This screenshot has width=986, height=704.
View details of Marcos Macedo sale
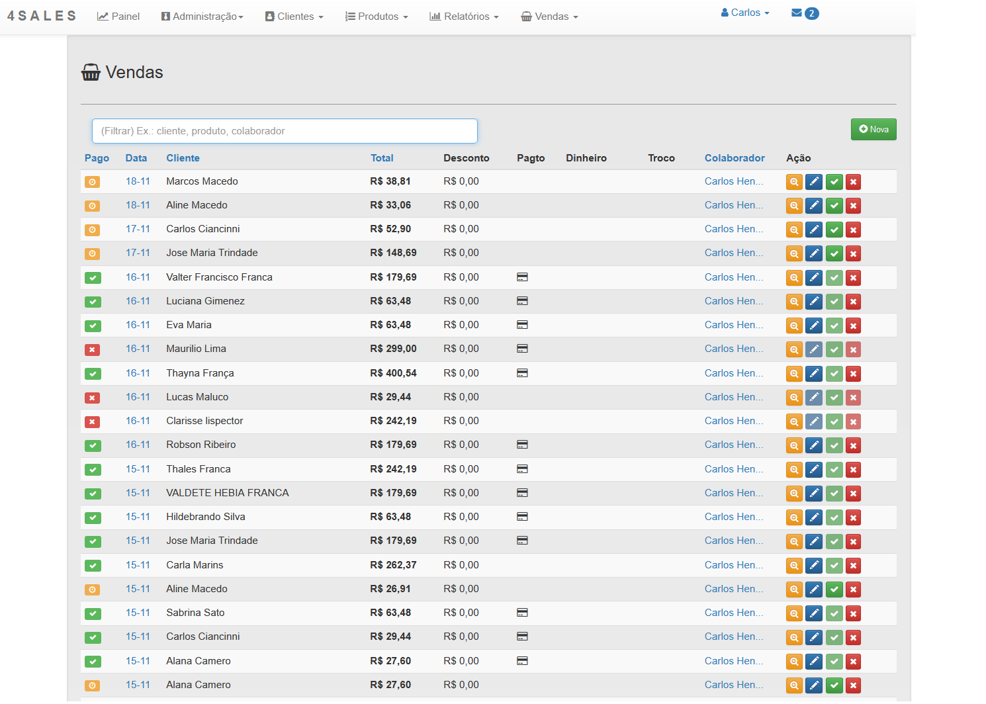click(794, 182)
